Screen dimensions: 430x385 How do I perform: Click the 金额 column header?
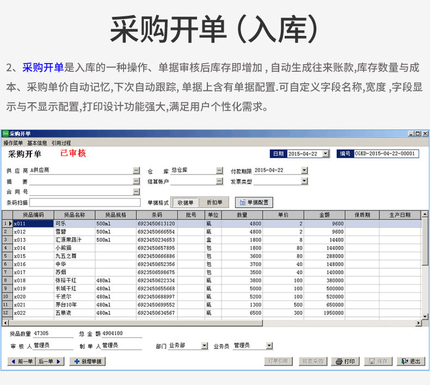324,215
